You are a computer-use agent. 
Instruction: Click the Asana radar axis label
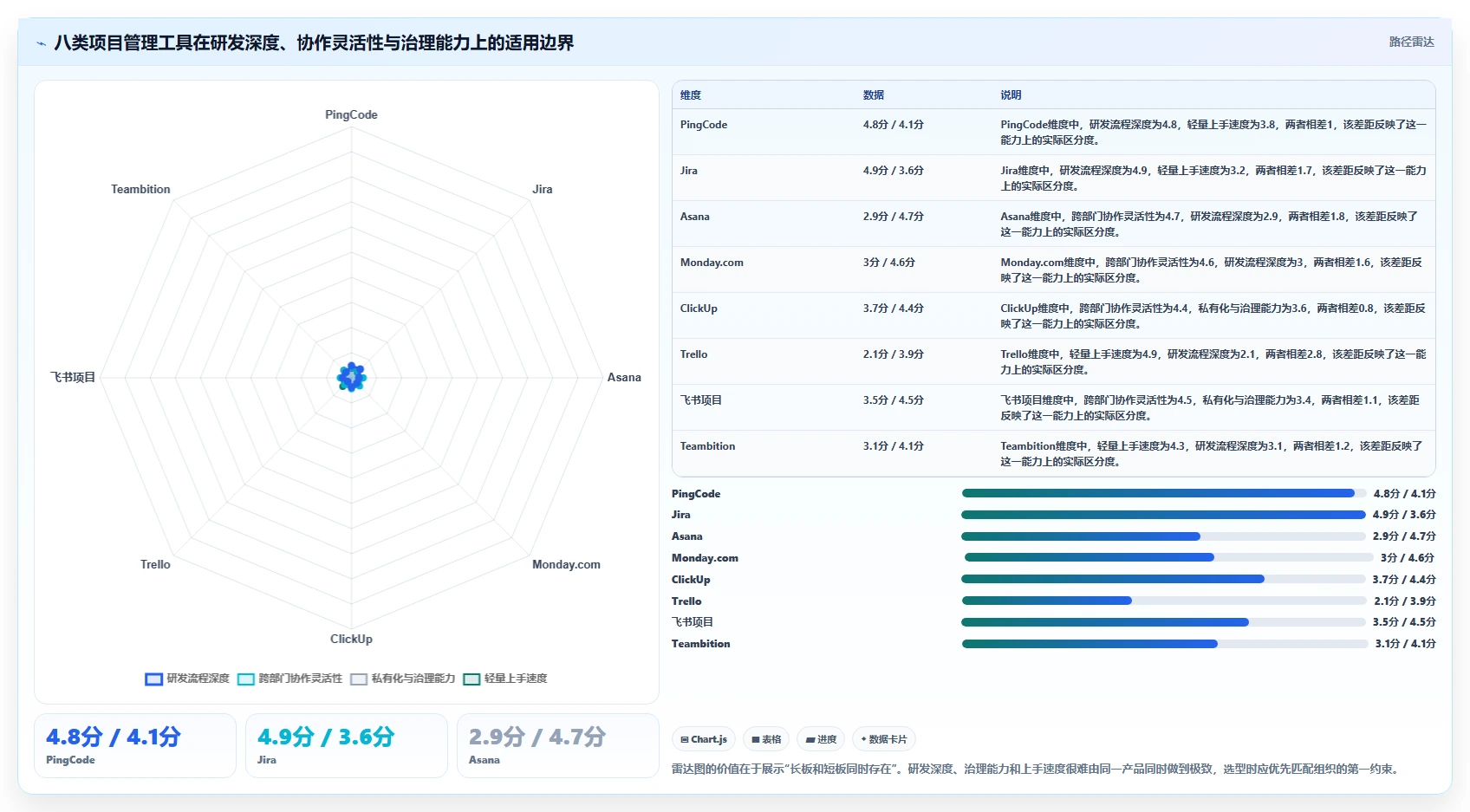click(624, 377)
